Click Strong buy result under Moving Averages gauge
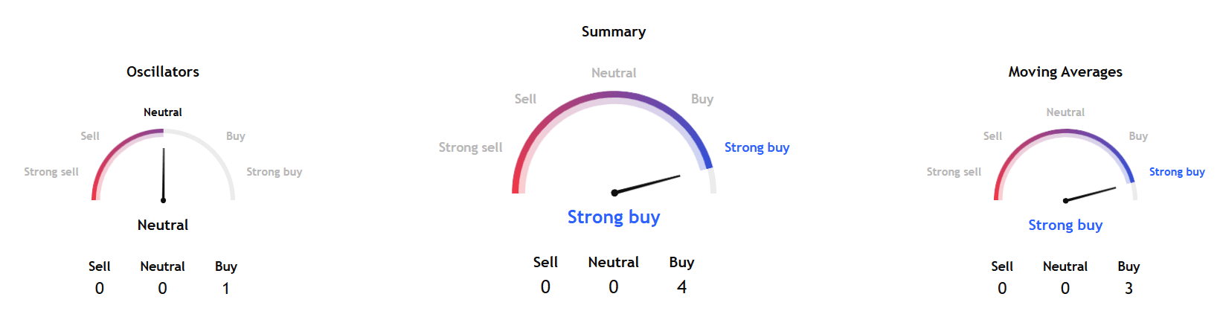This screenshot has width=1220, height=320. pos(1065,225)
